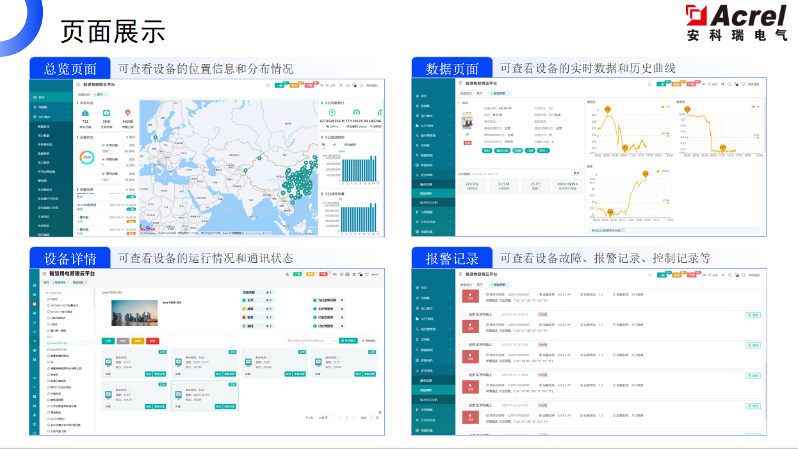
Task: Click search icon in 数据页面 header
Action: pos(649,84)
